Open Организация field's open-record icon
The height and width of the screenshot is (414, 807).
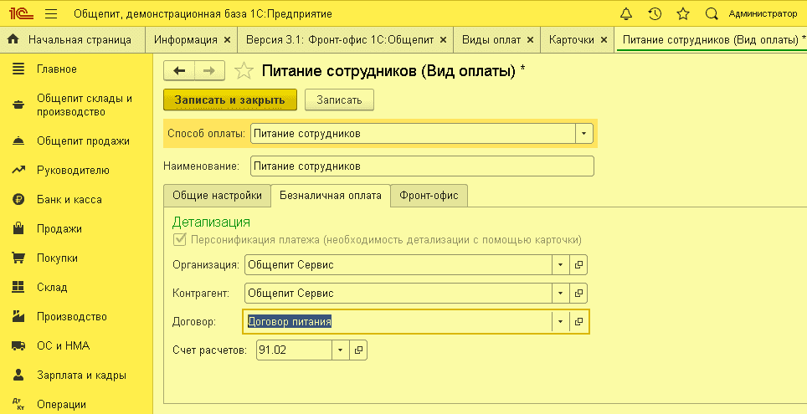578,264
